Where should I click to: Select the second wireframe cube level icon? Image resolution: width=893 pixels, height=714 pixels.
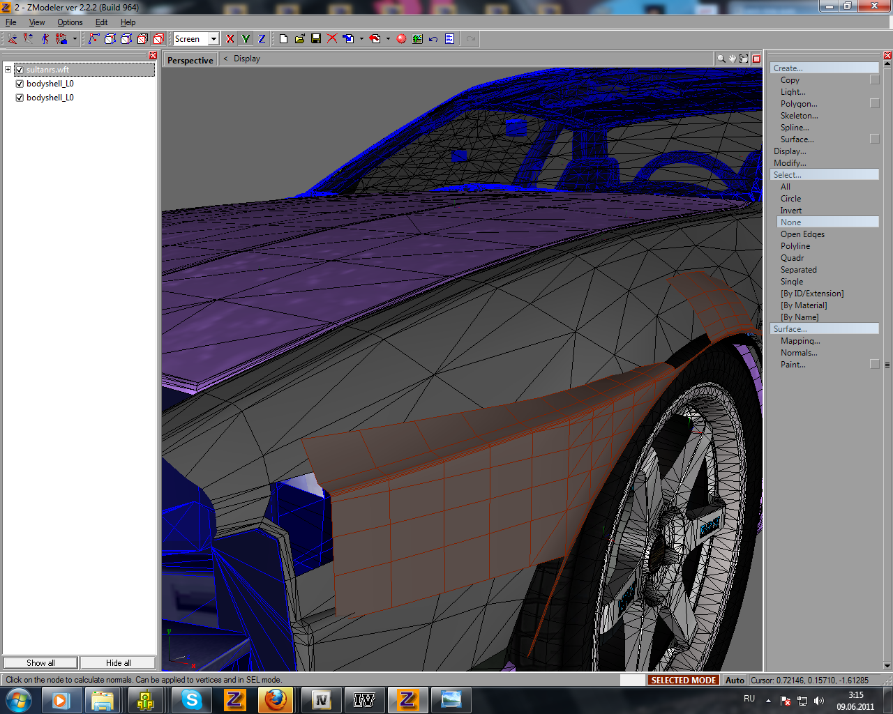(x=110, y=39)
